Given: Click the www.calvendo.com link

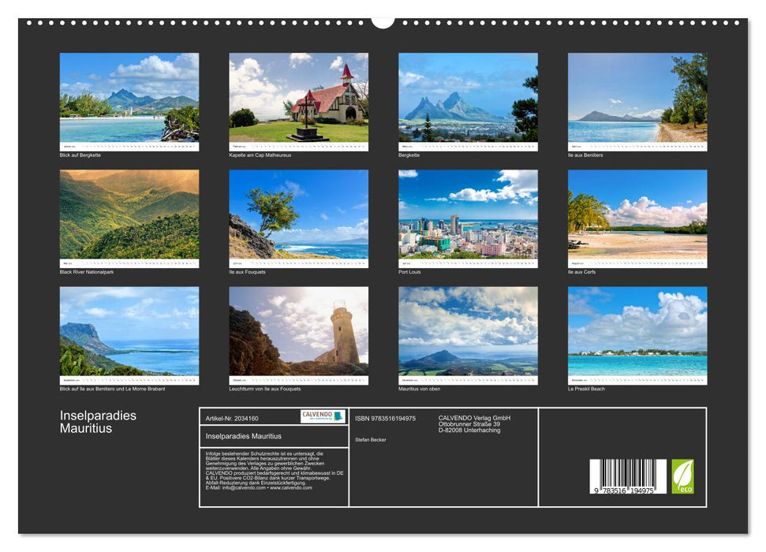Looking at the screenshot, I should tap(290, 488).
